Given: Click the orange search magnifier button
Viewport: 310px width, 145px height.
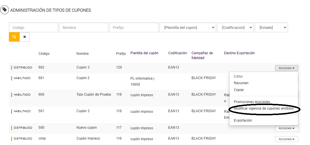Looking at the screenshot, I should click(x=14, y=37).
